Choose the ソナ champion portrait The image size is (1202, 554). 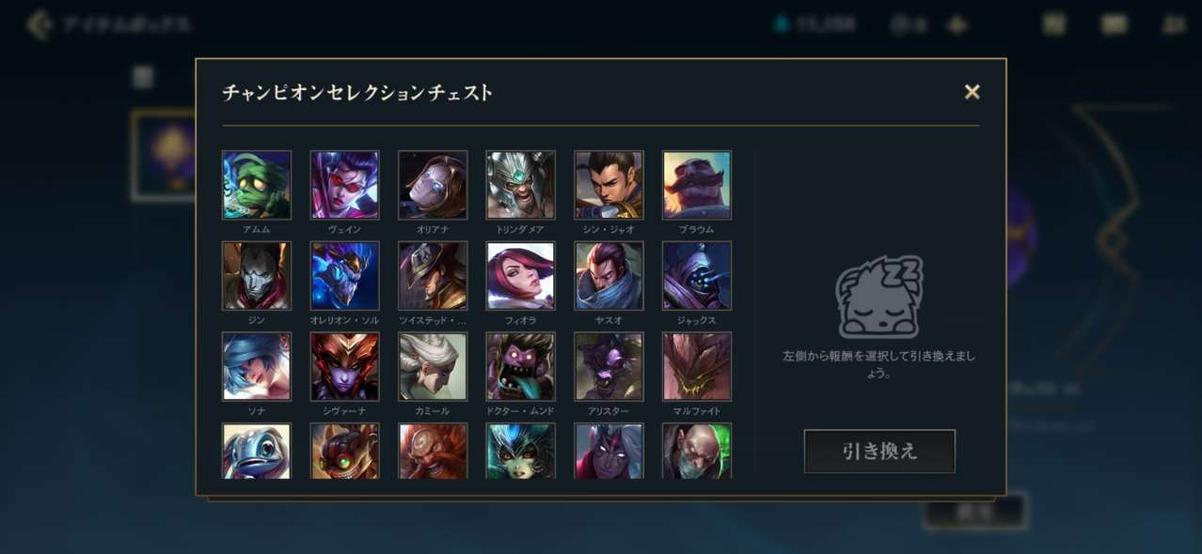tap(257, 366)
